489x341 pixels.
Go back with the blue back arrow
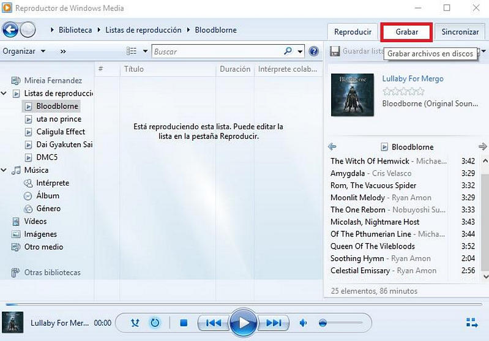point(10,30)
